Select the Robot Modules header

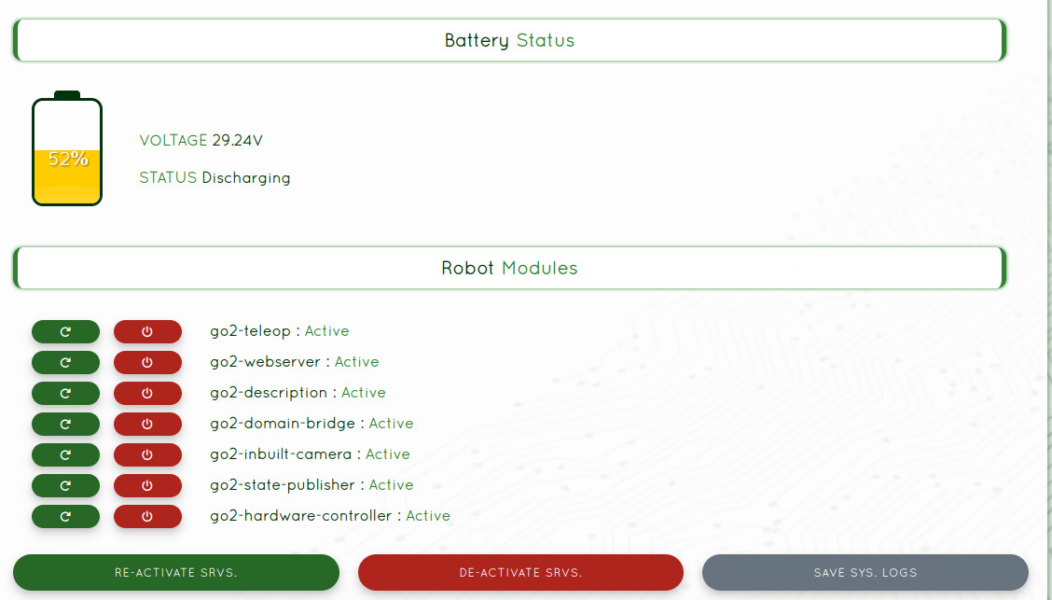[x=509, y=268]
